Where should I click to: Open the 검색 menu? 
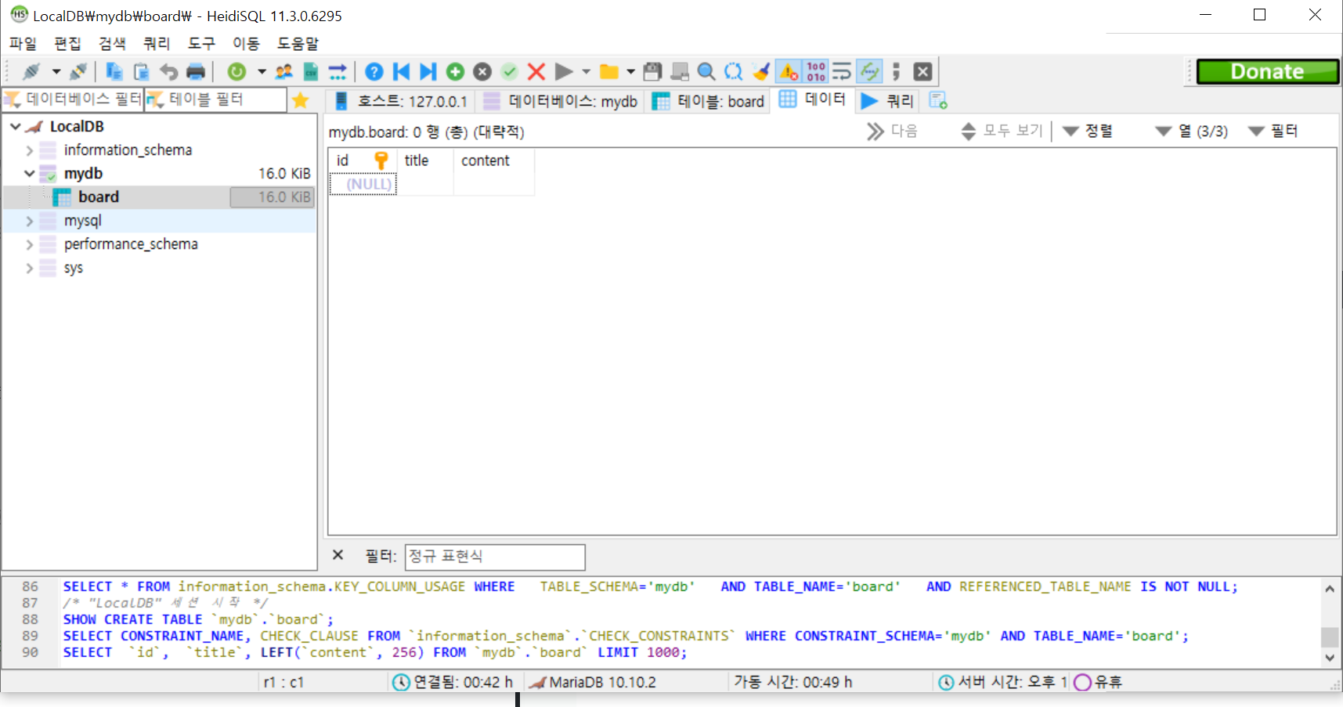click(112, 43)
